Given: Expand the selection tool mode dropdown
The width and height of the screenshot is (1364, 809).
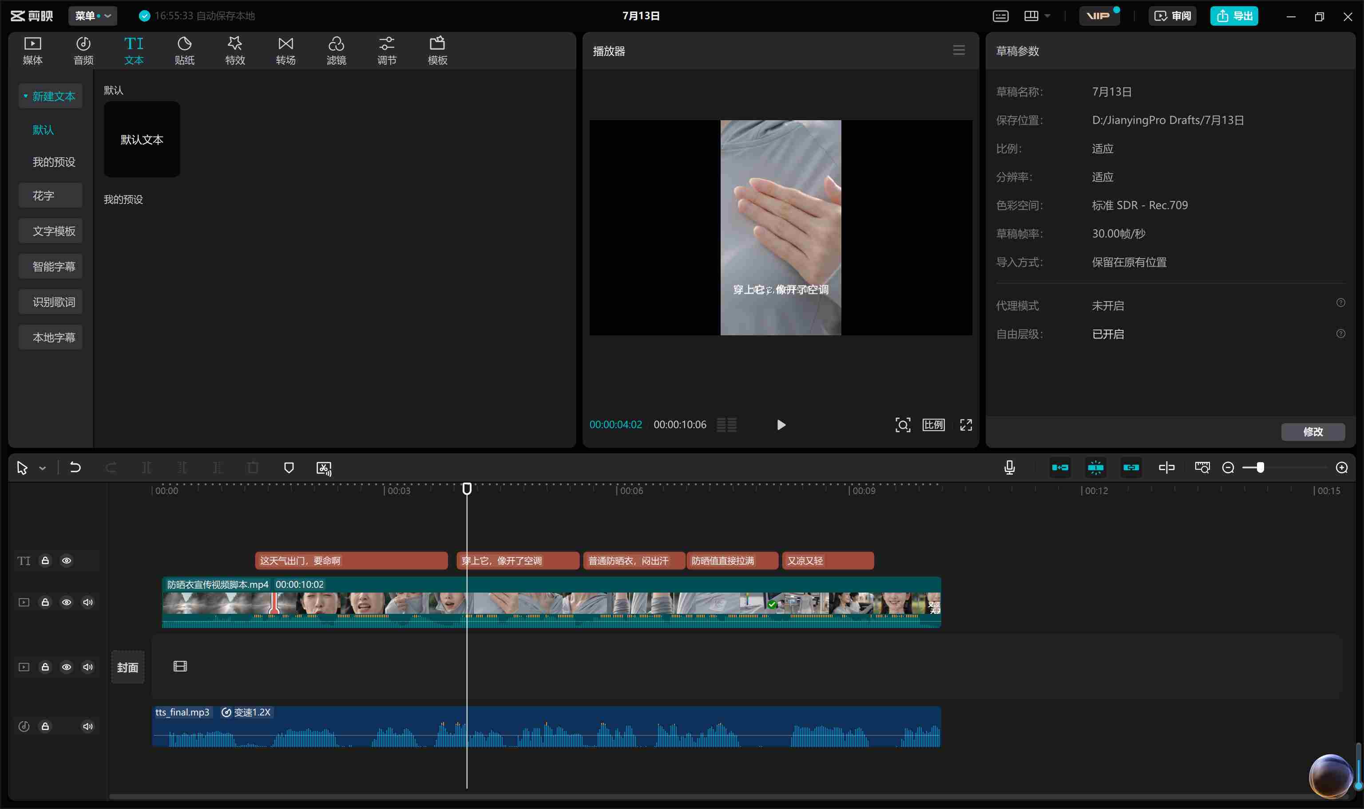Looking at the screenshot, I should [43, 468].
